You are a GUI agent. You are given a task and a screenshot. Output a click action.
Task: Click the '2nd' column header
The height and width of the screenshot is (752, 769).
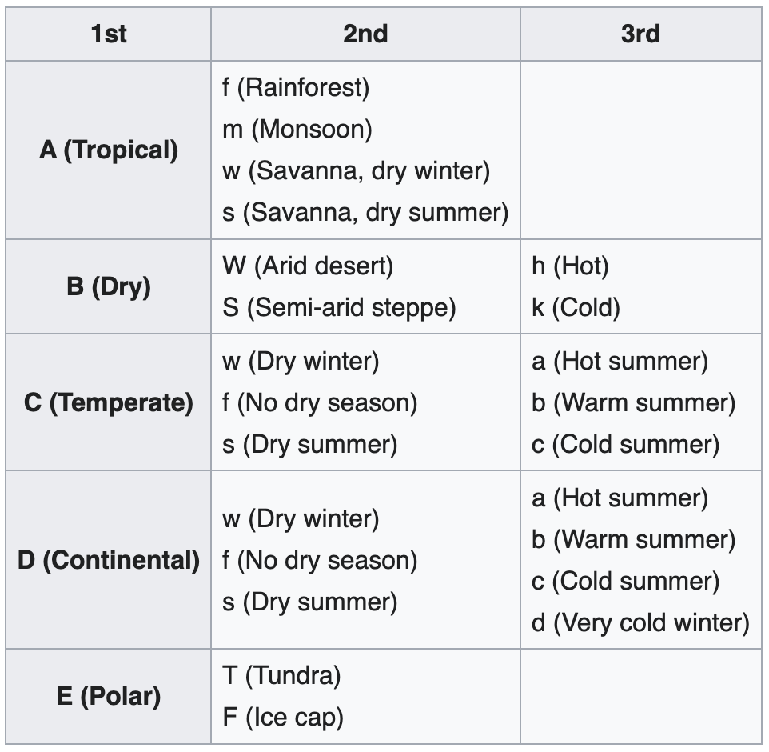[x=365, y=34]
